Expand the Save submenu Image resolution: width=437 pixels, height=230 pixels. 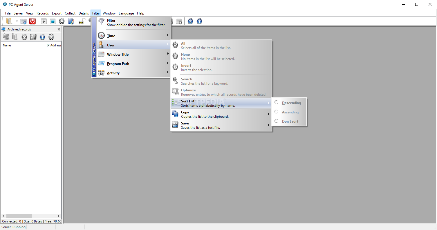click(221, 125)
